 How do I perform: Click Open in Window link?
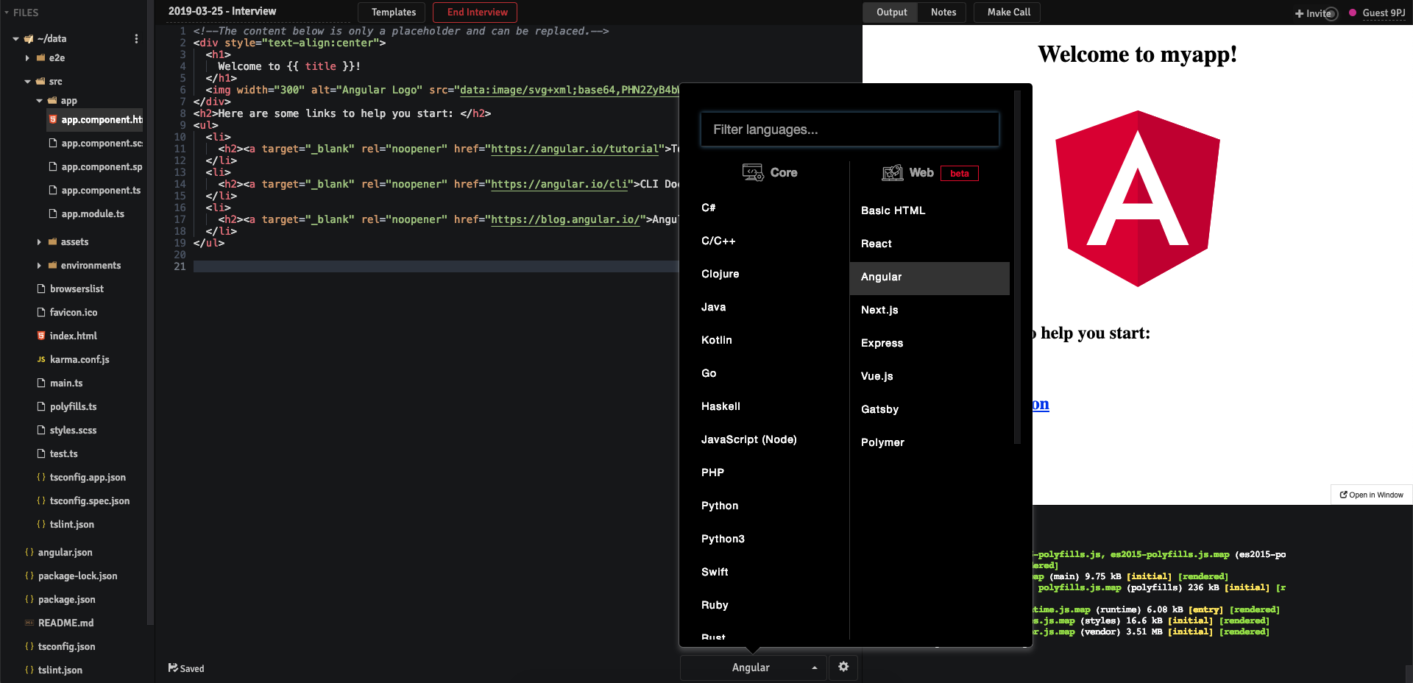tap(1371, 495)
